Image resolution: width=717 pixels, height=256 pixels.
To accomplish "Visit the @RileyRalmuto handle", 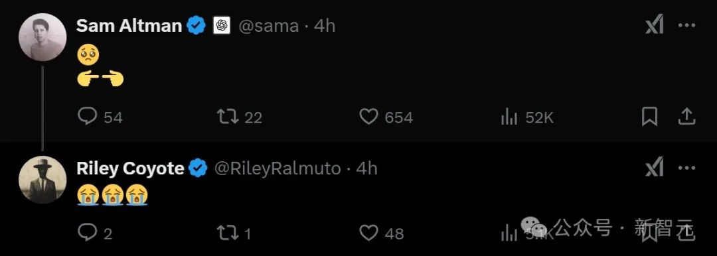I will (x=278, y=168).
